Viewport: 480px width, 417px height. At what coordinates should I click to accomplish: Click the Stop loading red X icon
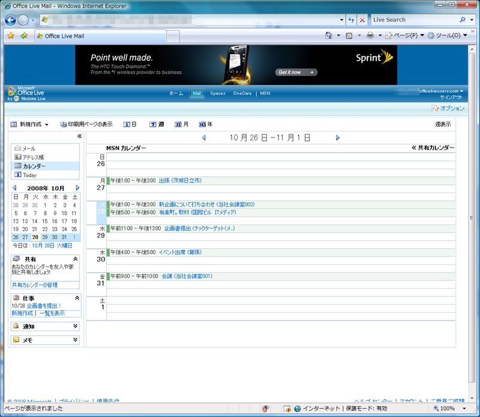[362, 20]
